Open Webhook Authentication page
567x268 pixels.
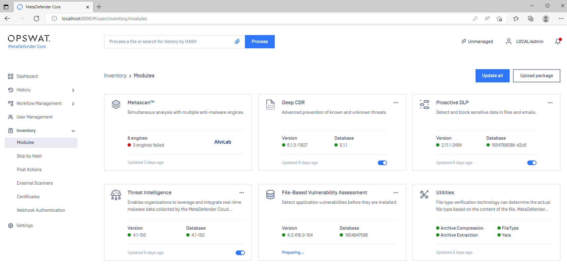click(41, 210)
